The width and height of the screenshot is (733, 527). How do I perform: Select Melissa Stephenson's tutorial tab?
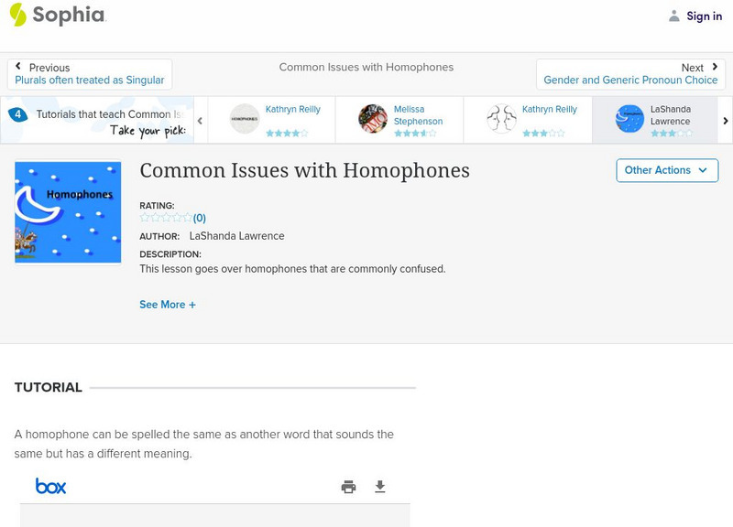pyautogui.click(x=399, y=119)
